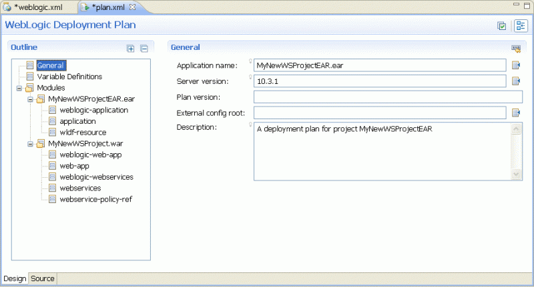This screenshot has width=534, height=287.
Task: Focus the External config root field
Action: click(x=380, y=113)
